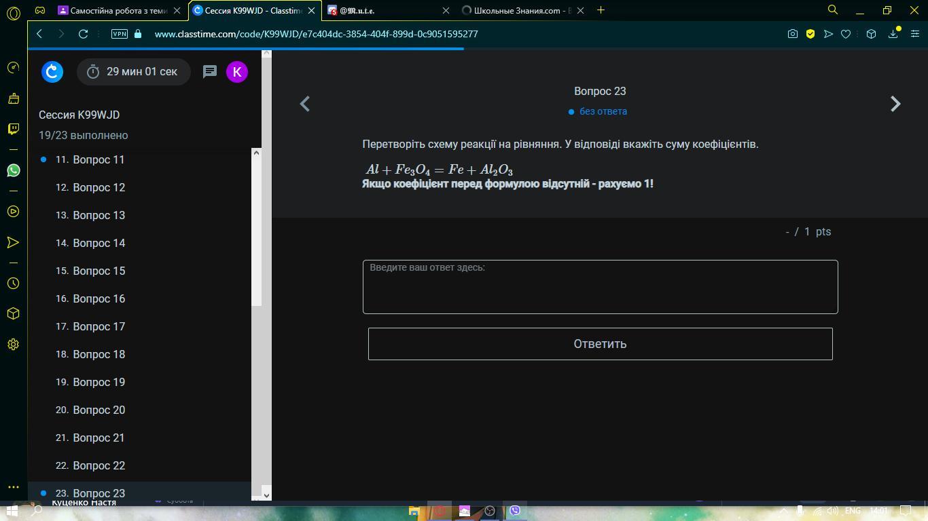Show hidden tray icons chevron
This screenshot has height=521, width=928.
coord(783,511)
